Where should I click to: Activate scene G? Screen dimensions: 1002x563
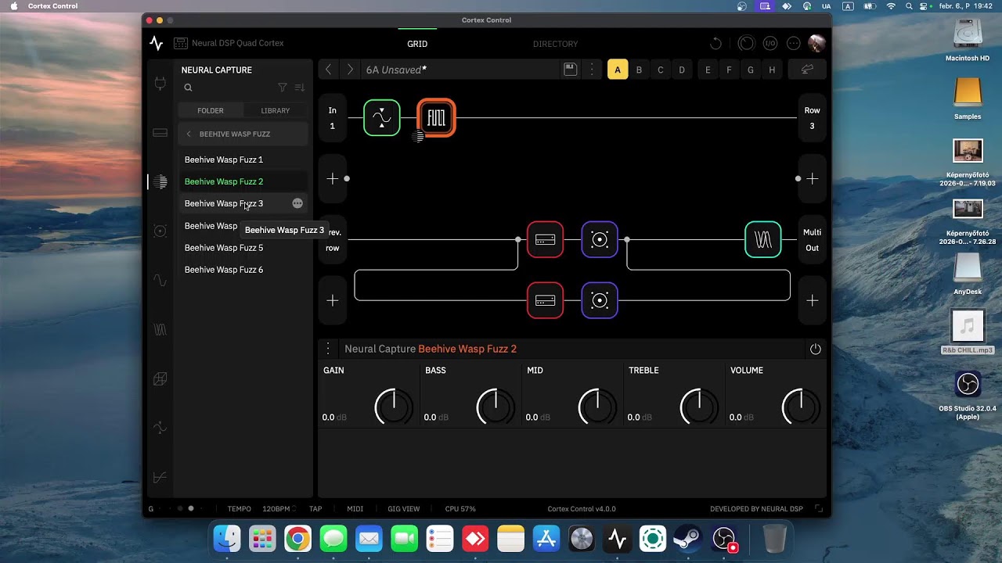pyautogui.click(x=751, y=70)
